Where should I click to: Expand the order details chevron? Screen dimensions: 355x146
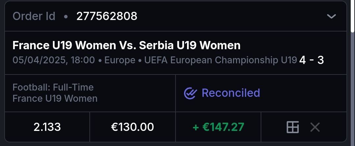point(331,16)
